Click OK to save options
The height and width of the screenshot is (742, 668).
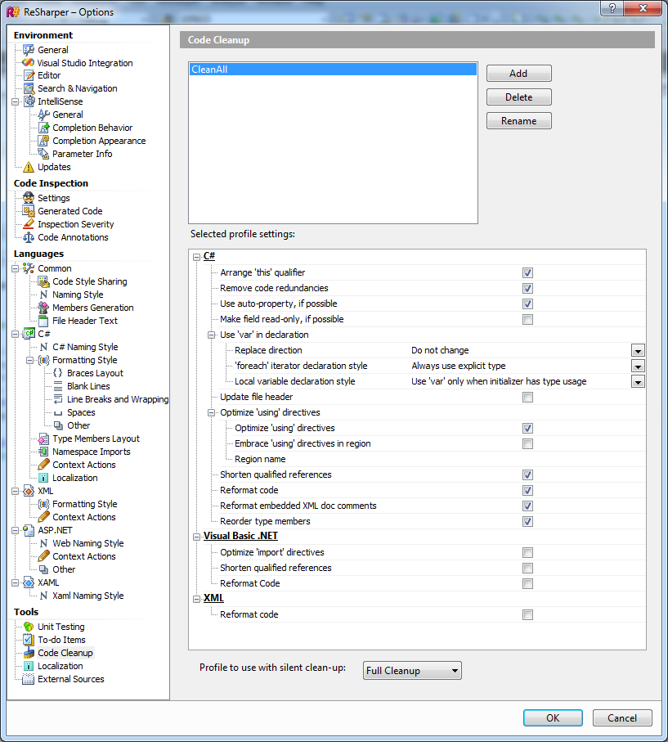point(553,717)
